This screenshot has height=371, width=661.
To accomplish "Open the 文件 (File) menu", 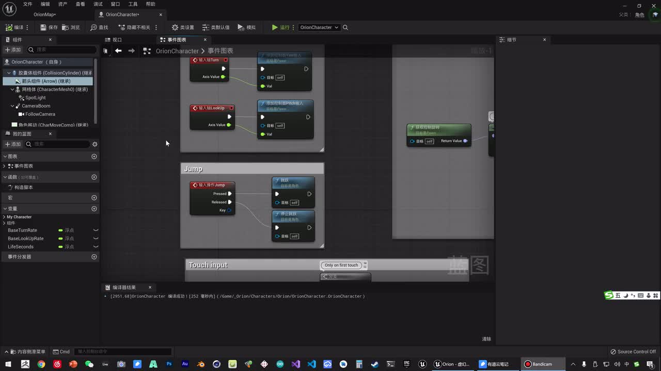I will click(x=27, y=4).
